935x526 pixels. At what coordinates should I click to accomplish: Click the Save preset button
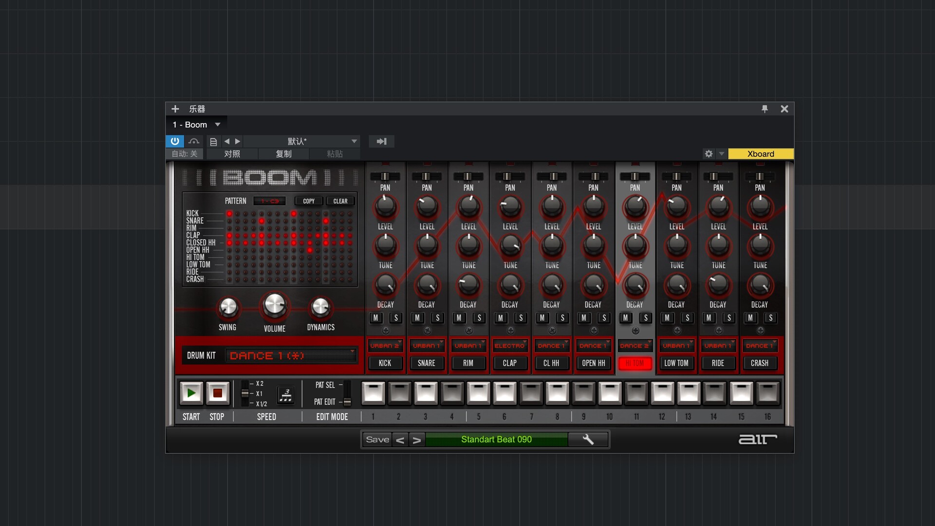pyautogui.click(x=377, y=439)
